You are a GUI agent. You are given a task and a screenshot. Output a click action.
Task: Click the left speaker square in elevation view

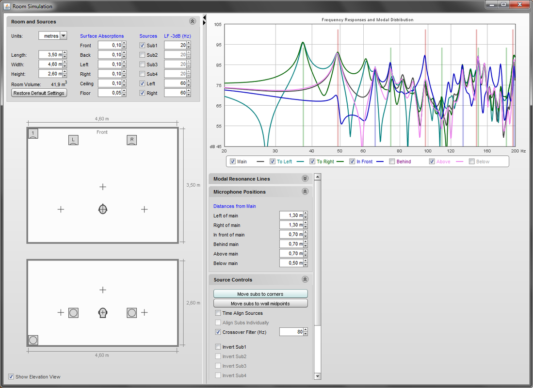[x=73, y=312]
